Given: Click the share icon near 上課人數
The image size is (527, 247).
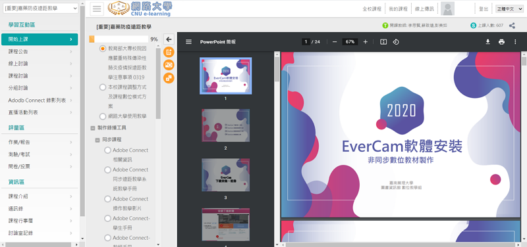Looking at the screenshot, I should click(x=512, y=26).
